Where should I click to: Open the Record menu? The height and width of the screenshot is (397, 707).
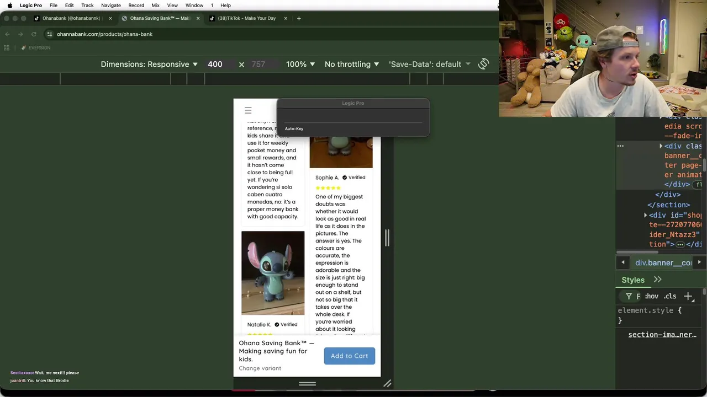(136, 6)
